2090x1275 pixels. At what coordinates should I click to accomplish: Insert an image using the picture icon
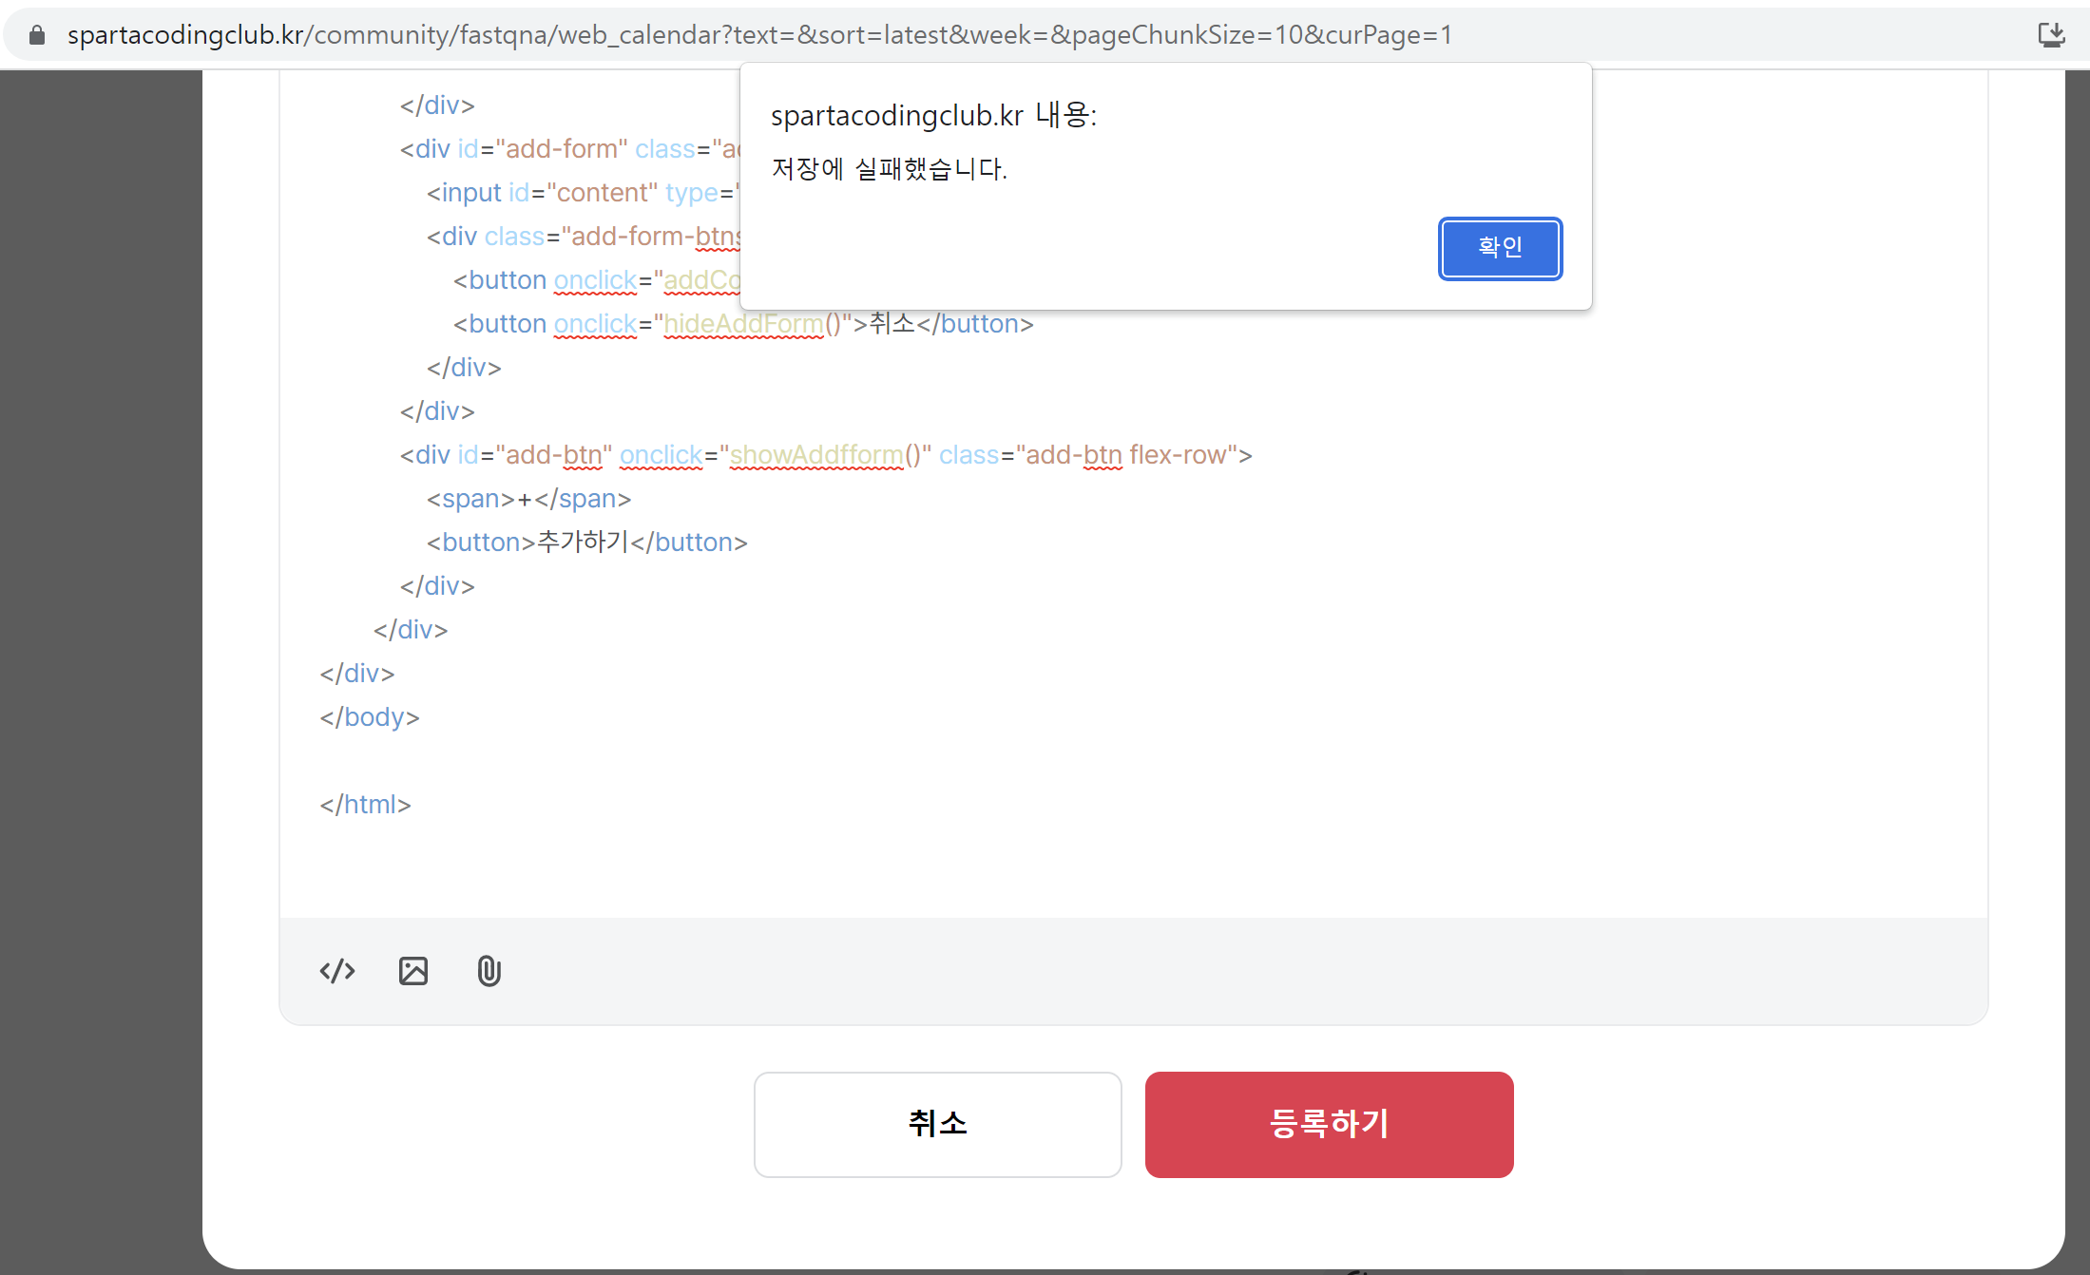[413, 971]
